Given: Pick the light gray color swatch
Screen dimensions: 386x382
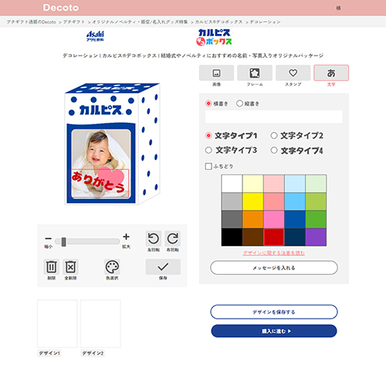Looking at the screenshot, I should [232, 201].
